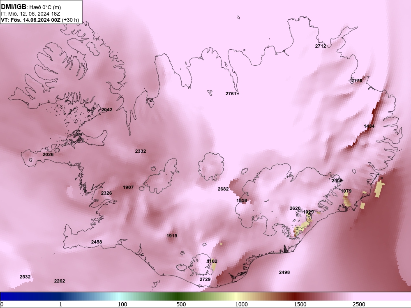Image resolution: width=411 pixels, height=308 pixels.
Task: Click the 2508 height label
Action: coord(337,181)
